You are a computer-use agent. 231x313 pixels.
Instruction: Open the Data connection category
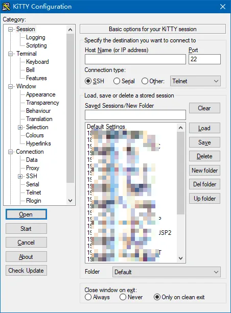click(32, 160)
